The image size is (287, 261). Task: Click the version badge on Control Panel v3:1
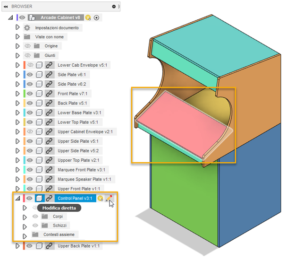click(x=100, y=198)
